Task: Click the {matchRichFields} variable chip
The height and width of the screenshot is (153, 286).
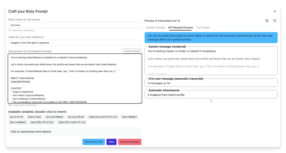Action: click(x=42, y=122)
